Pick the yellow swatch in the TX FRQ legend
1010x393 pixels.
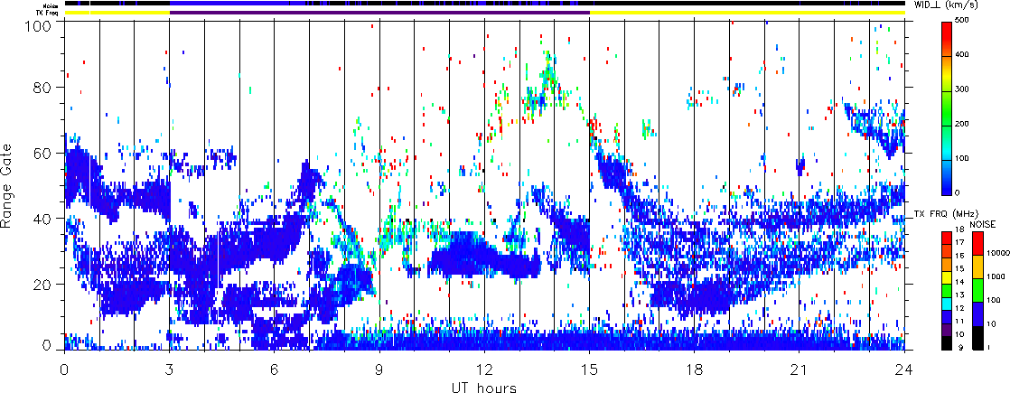(x=947, y=277)
